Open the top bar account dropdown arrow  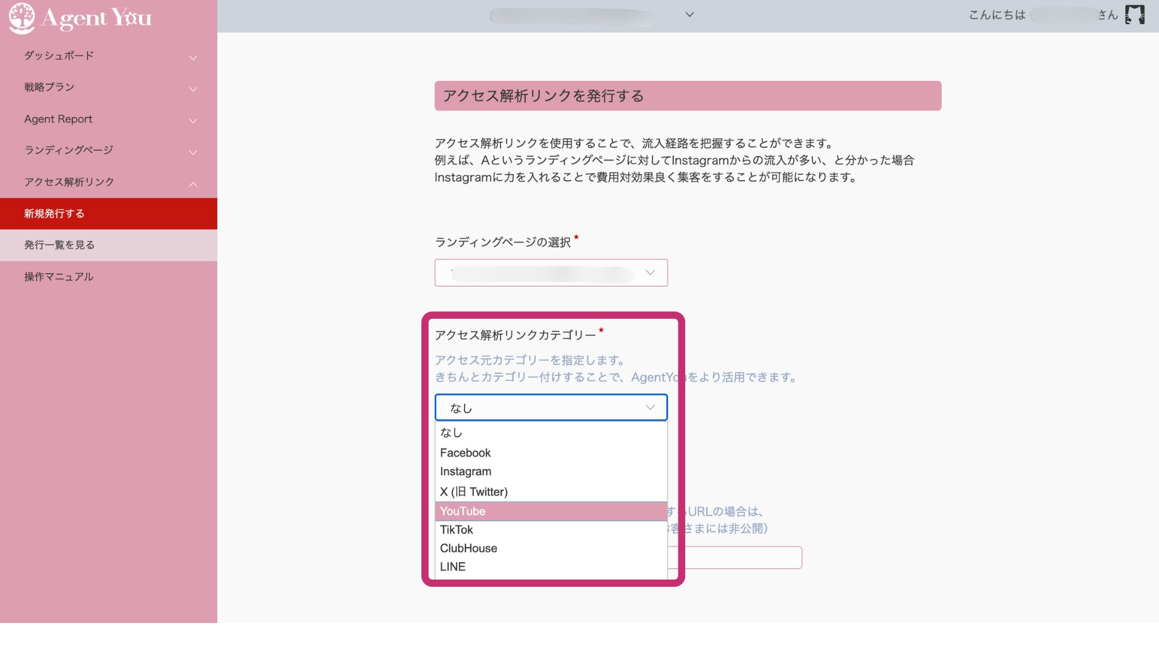[x=689, y=14]
